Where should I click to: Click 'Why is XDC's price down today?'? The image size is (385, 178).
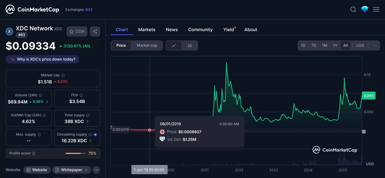coord(42,59)
